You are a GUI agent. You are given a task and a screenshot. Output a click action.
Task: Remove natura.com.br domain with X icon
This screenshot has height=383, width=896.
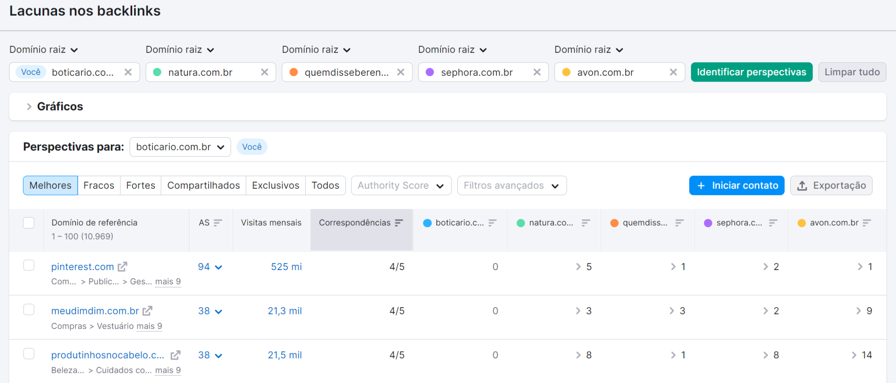(x=264, y=72)
